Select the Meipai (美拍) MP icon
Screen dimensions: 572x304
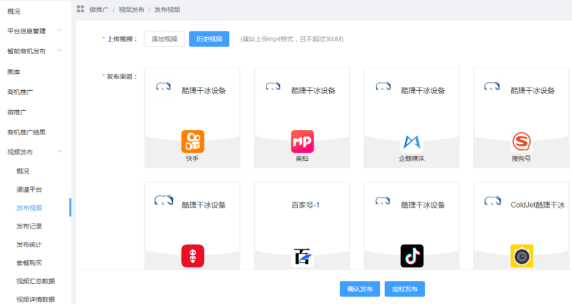point(302,141)
